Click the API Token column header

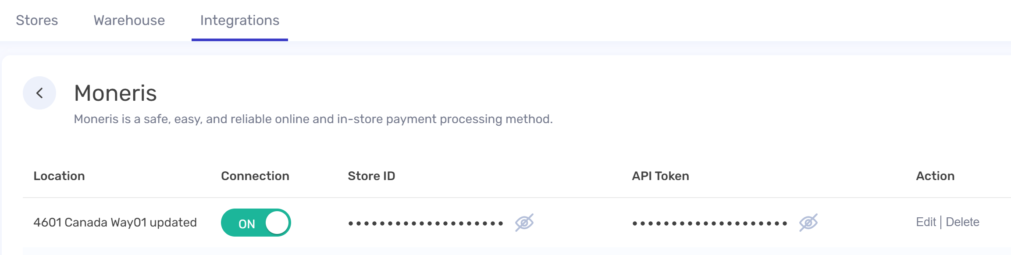pyautogui.click(x=660, y=176)
